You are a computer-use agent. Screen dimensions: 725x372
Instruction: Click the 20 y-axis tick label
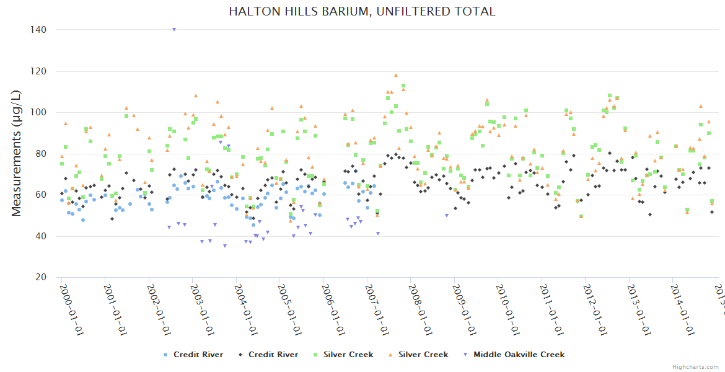coord(43,277)
